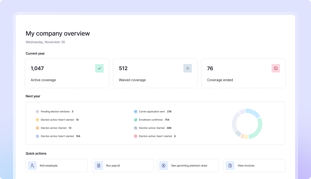
Task: Click the gray X Waived coverage icon
Action: coord(187,68)
